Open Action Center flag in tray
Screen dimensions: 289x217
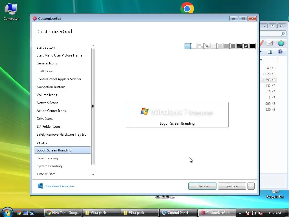pyautogui.click(x=247, y=213)
